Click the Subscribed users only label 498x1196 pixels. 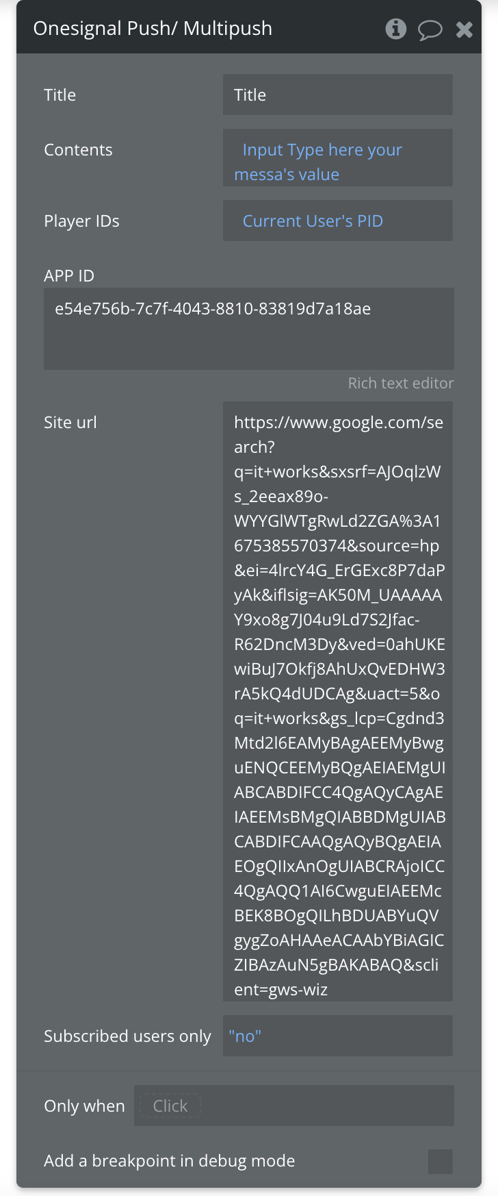click(127, 1036)
